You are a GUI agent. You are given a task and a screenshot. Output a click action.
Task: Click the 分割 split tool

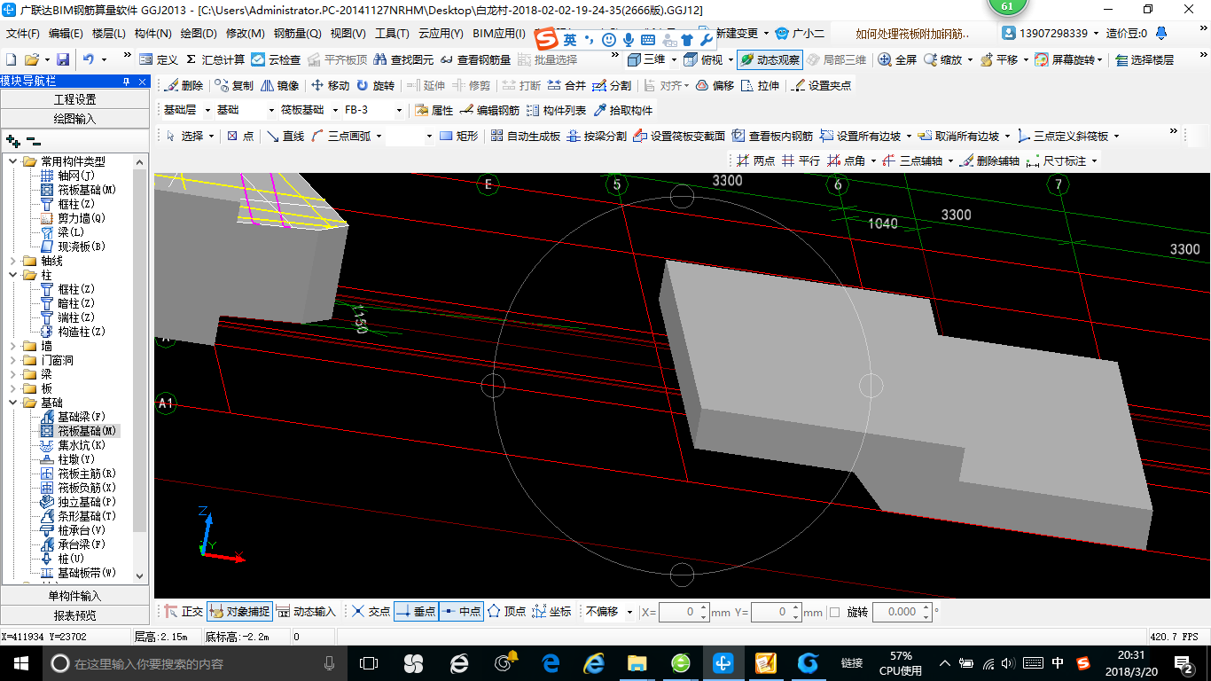point(612,85)
